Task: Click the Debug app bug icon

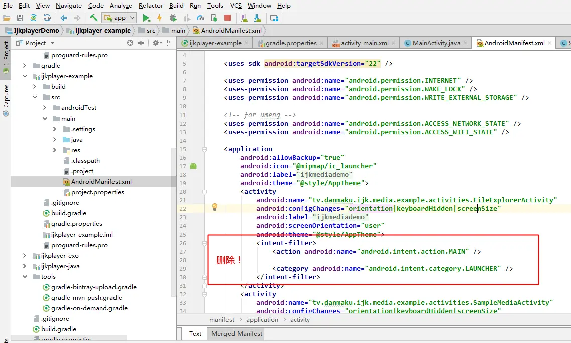Action: (x=173, y=18)
